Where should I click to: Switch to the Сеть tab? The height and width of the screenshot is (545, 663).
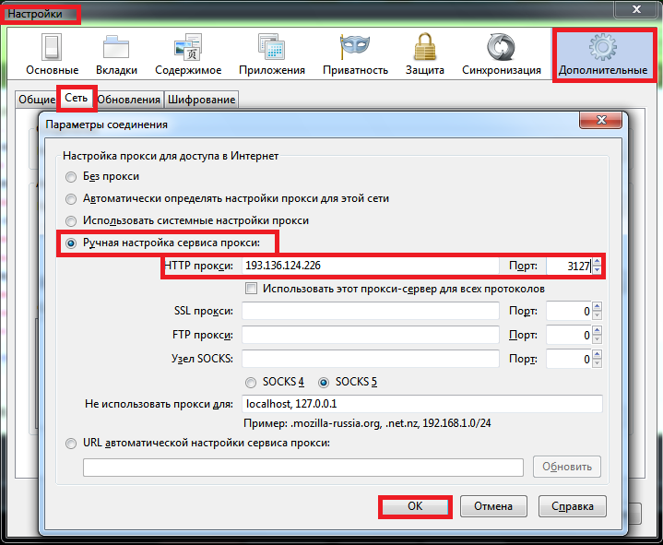tap(77, 98)
